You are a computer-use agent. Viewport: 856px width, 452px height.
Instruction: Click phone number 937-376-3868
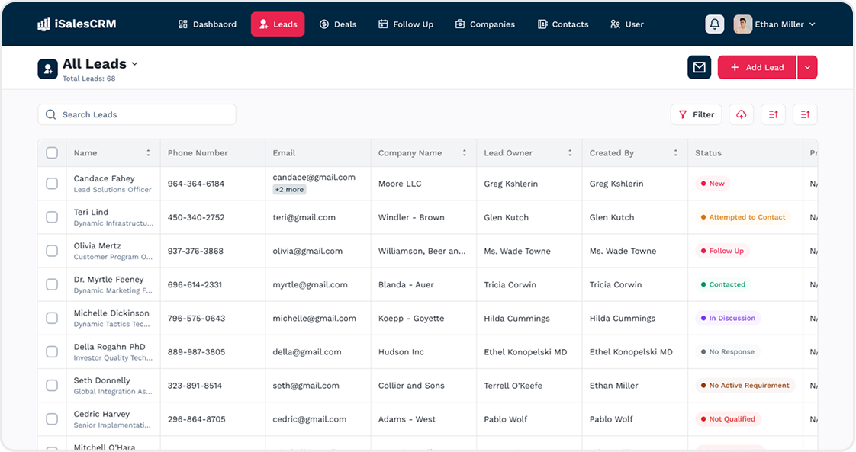195,251
